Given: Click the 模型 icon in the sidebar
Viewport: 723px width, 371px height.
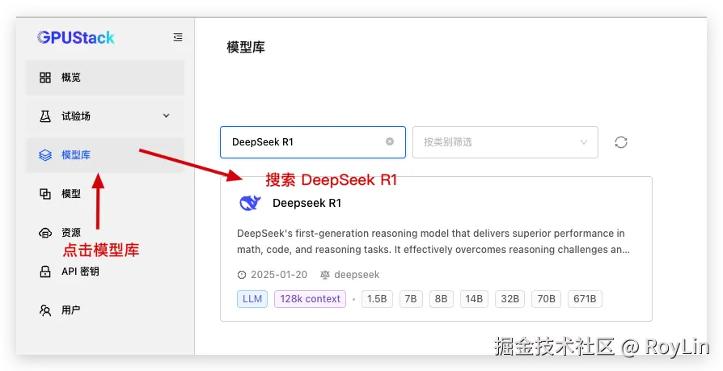Looking at the screenshot, I should pyautogui.click(x=45, y=193).
